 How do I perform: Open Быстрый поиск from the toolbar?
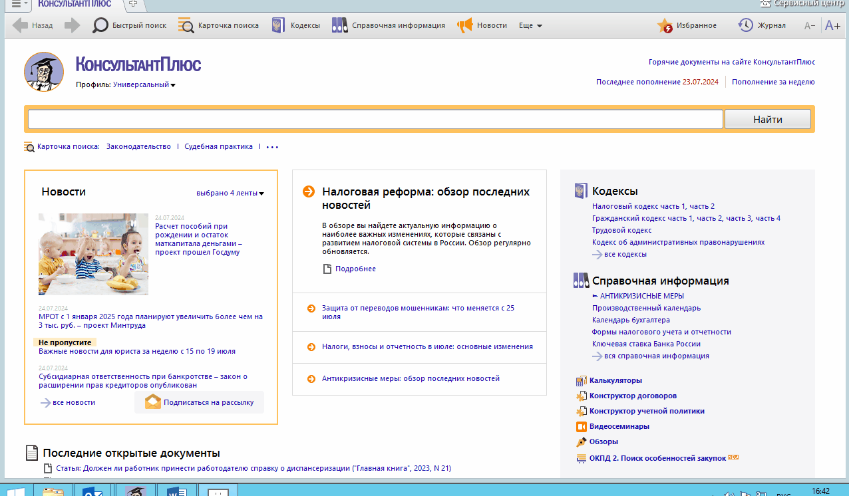point(130,26)
